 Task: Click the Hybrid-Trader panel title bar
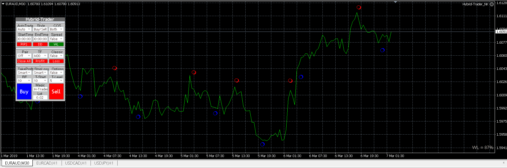click(40, 19)
